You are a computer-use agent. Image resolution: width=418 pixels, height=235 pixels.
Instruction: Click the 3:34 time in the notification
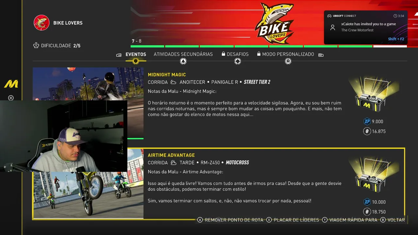click(x=401, y=16)
